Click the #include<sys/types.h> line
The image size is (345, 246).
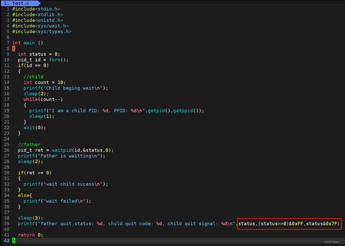pos(42,32)
